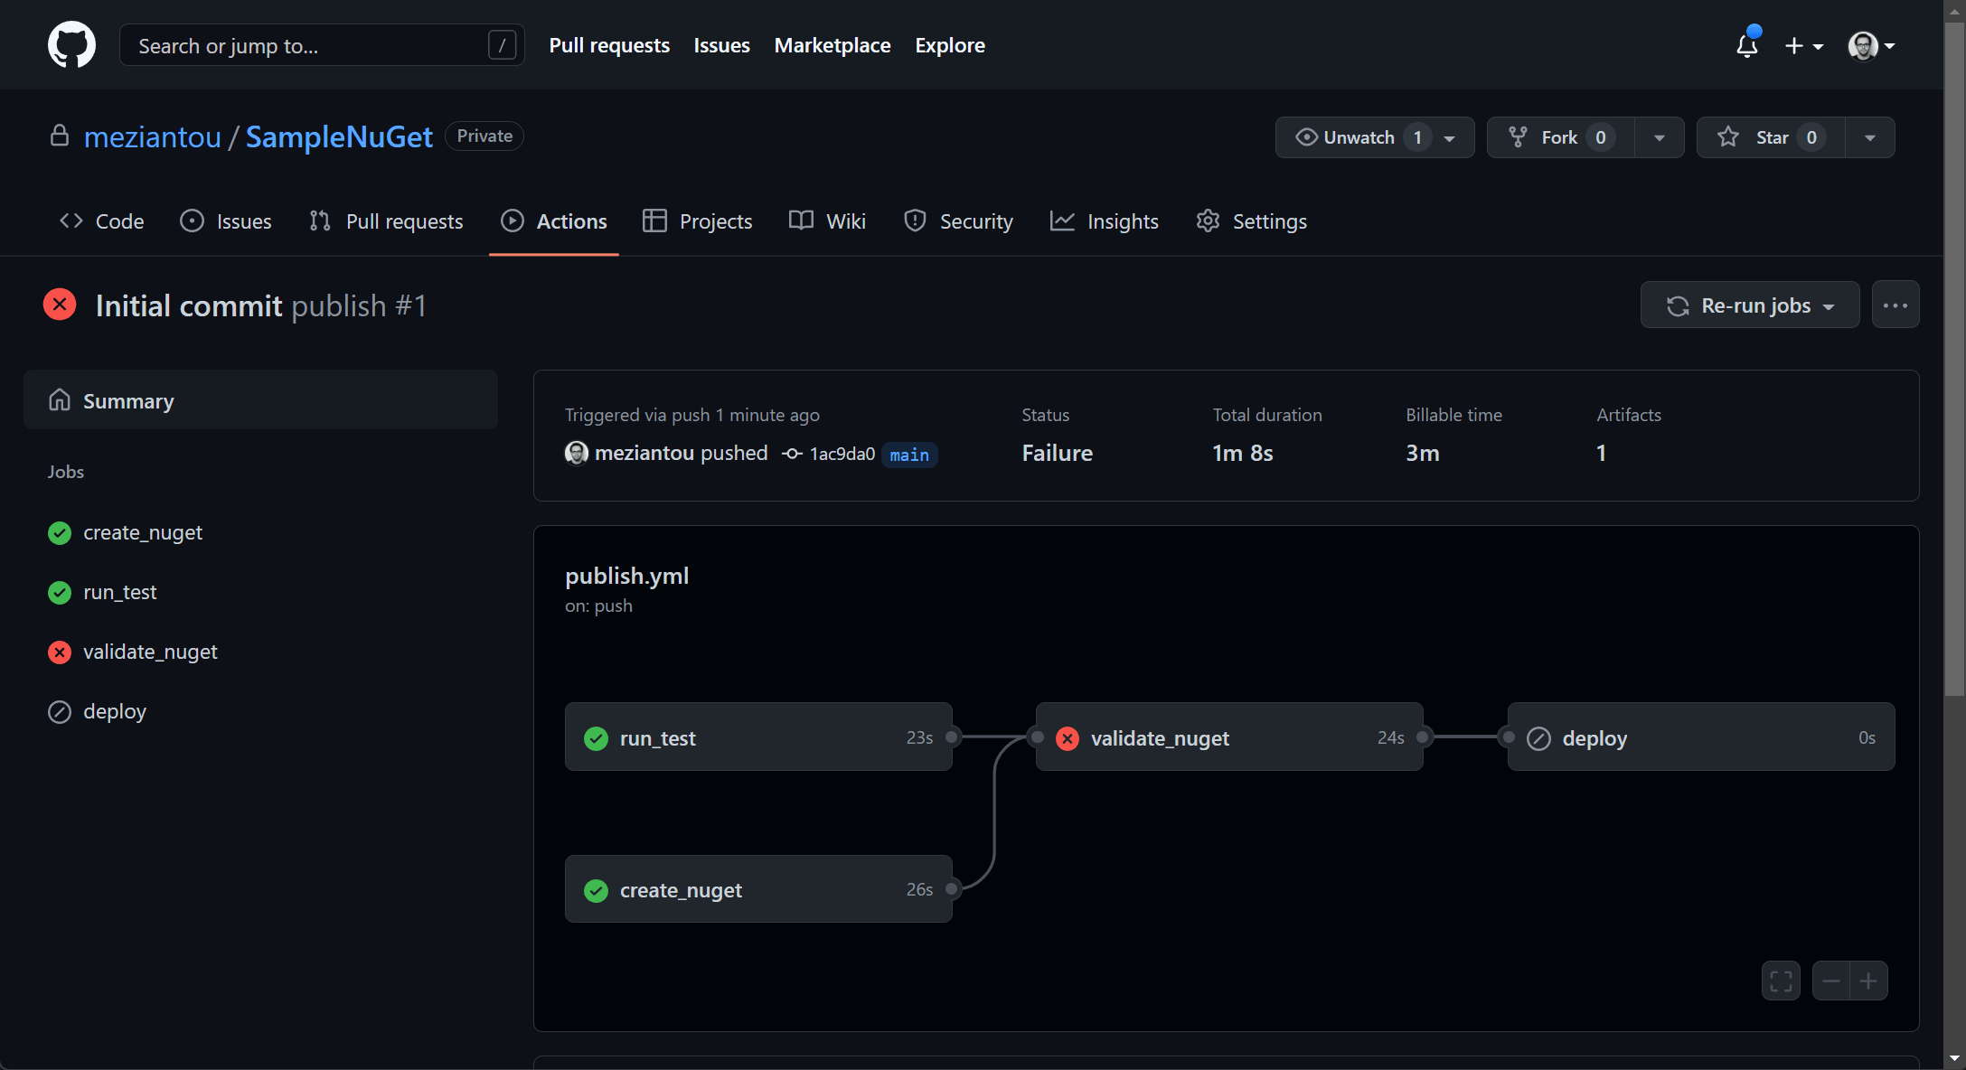Click the GitHub logo home icon

(x=71, y=45)
